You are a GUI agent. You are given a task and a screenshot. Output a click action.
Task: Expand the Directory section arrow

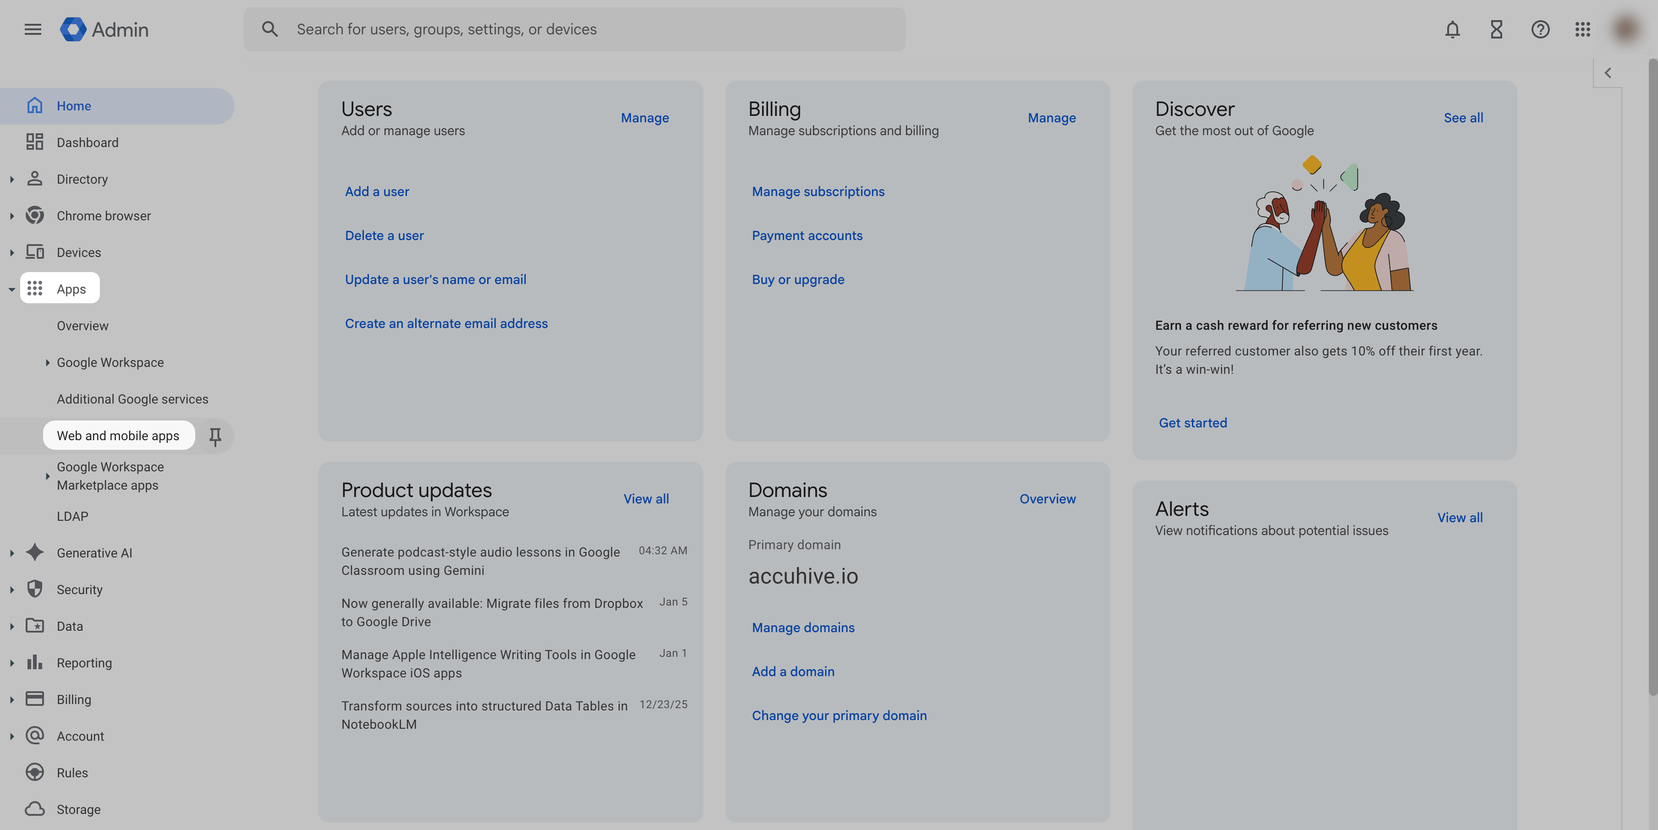click(11, 180)
